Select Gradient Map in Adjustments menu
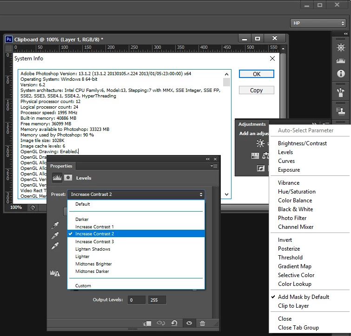The height and width of the screenshot is (336, 351). [x=310, y=266]
